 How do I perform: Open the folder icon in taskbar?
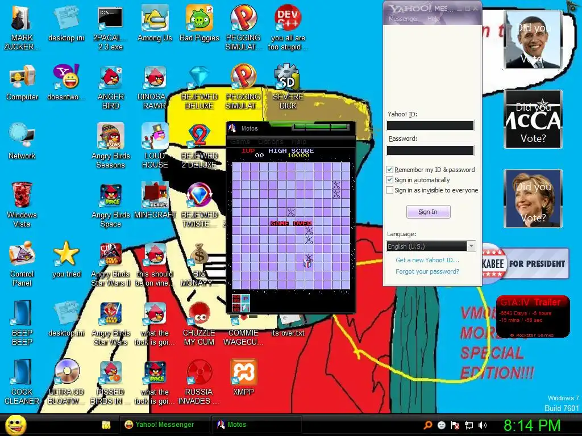tap(106, 425)
